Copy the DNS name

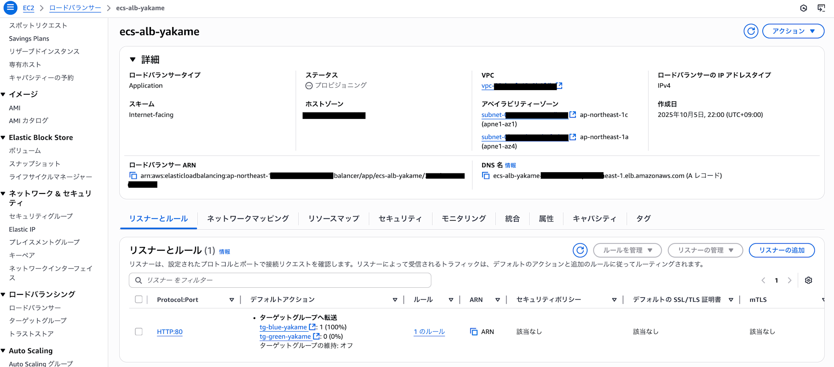(485, 176)
